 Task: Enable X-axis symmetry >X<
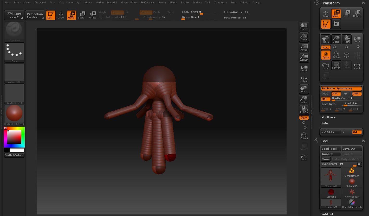[x=325, y=94]
